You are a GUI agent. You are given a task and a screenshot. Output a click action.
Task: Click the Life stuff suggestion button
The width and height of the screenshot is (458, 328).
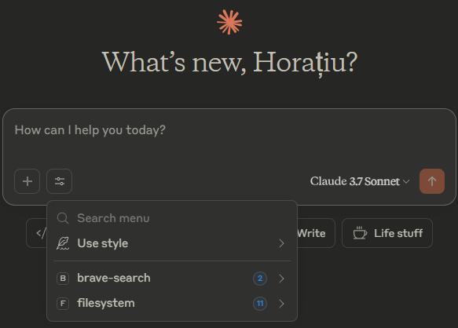[x=387, y=233]
